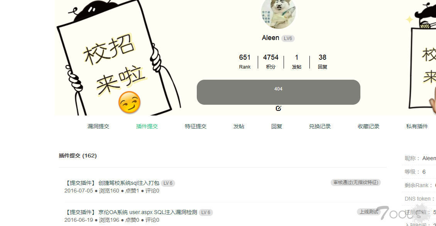
Task: Click the LV6 level badge beside Aleen
Action: pos(288,38)
